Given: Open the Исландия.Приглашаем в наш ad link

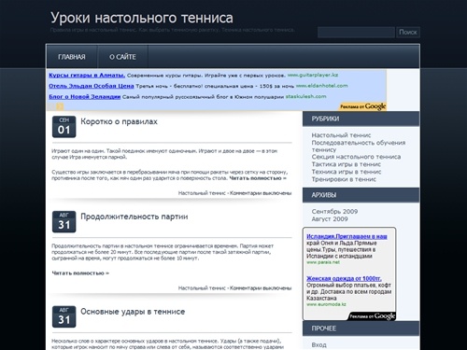Looking at the screenshot, I should point(347,236).
